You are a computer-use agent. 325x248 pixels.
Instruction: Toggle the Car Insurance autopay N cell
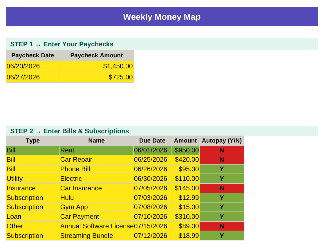click(222, 188)
